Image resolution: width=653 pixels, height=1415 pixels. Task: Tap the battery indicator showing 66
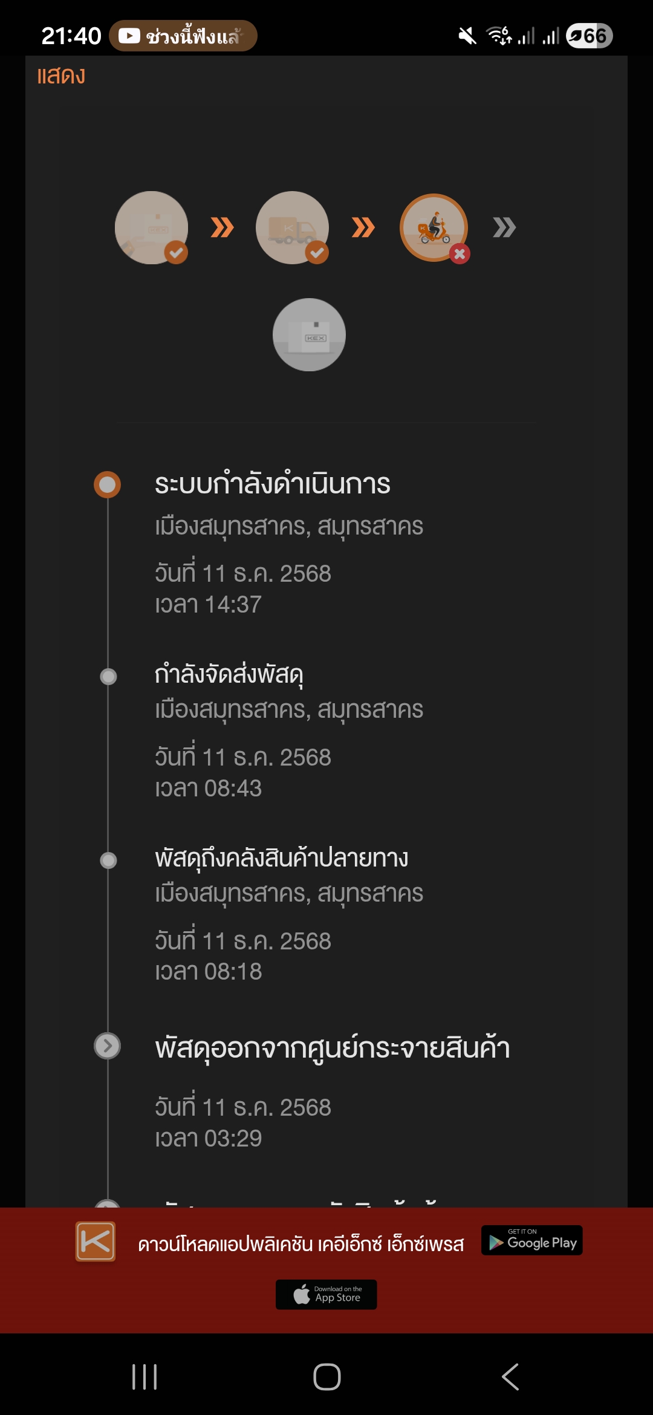pyautogui.click(x=590, y=36)
